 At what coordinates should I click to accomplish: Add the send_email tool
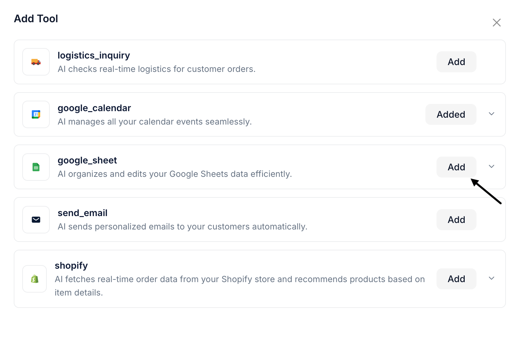(x=456, y=220)
